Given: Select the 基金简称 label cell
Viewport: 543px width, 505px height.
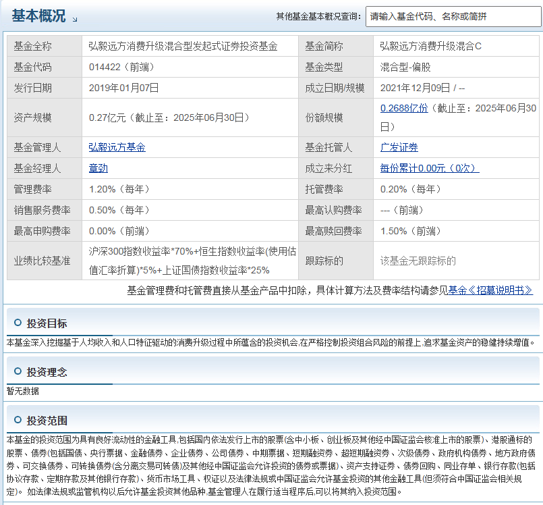Looking at the screenshot, I should [336, 46].
